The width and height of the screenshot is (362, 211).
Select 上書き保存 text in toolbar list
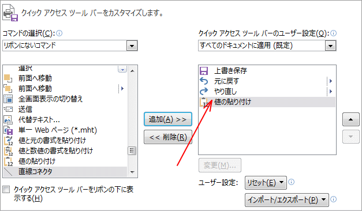230,71
